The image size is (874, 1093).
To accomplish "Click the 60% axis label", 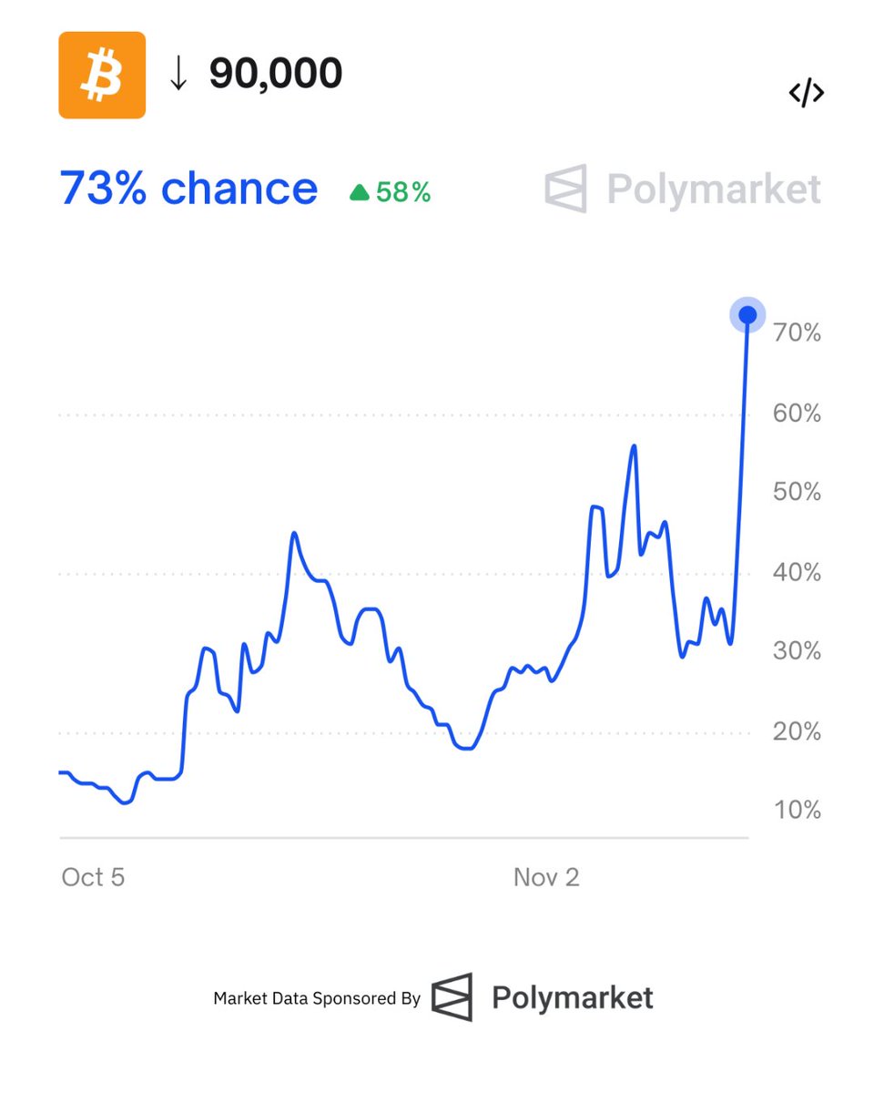I will coord(797,414).
